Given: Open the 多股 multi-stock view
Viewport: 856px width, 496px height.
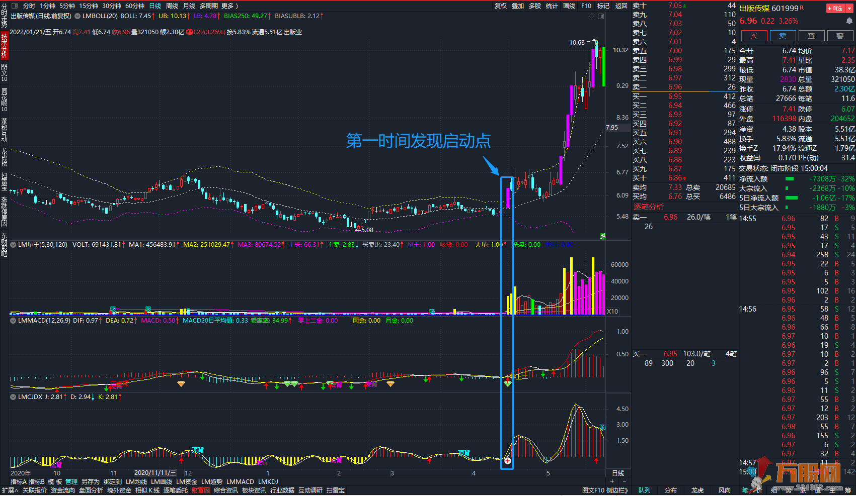Looking at the screenshot, I should pos(535,6).
